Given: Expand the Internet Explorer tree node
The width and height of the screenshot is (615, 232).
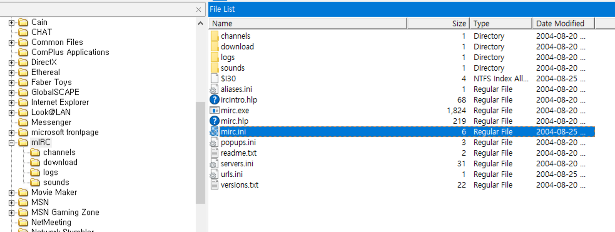Looking at the screenshot, I should [12, 103].
